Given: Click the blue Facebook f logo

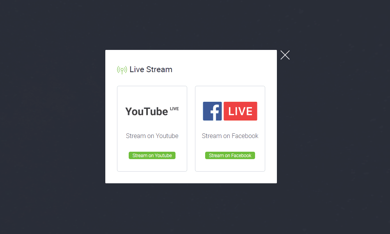Looking at the screenshot, I should 212,111.
